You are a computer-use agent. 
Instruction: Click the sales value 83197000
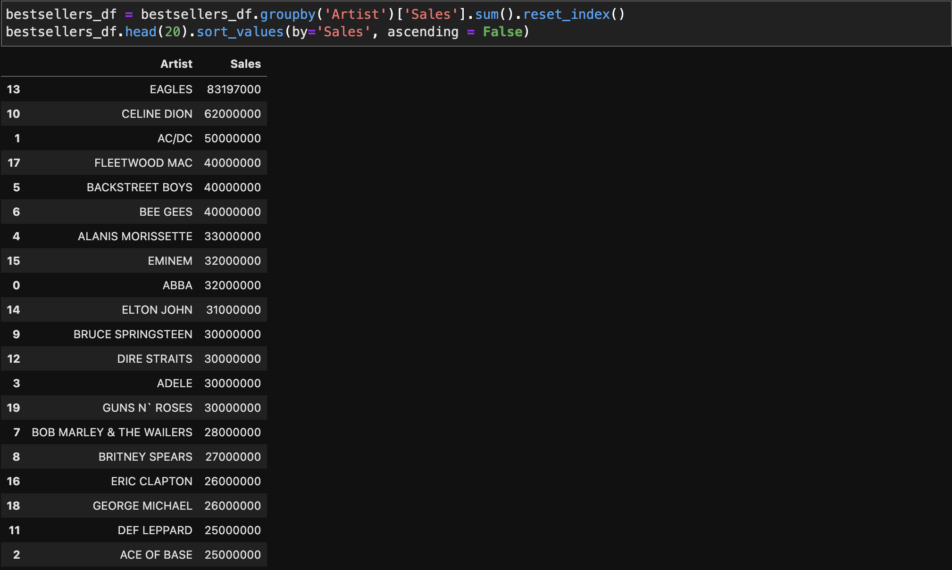(234, 89)
